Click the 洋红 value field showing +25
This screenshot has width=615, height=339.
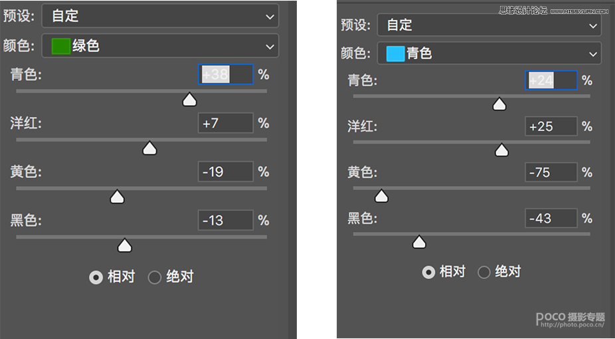pyautogui.click(x=550, y=126)
